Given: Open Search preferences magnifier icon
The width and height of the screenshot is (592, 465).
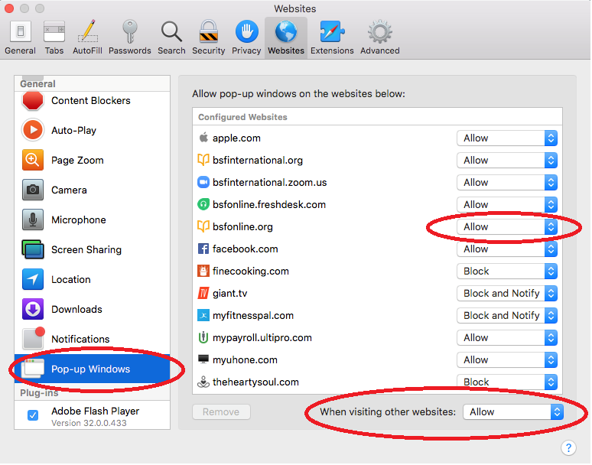Looking at the screenshot, I should click(171, 31).
